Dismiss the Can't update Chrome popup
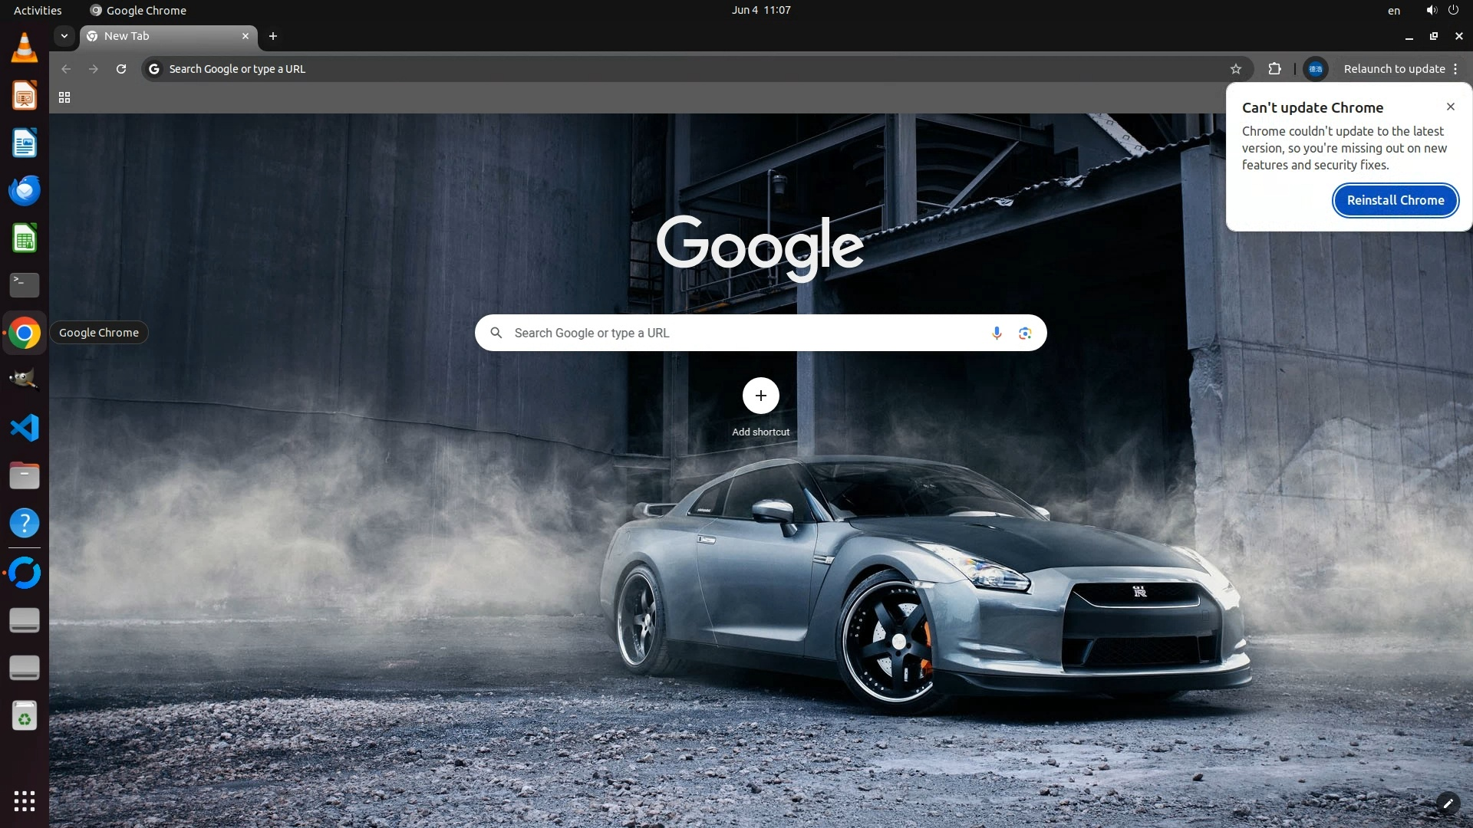 click(1450, 107)
